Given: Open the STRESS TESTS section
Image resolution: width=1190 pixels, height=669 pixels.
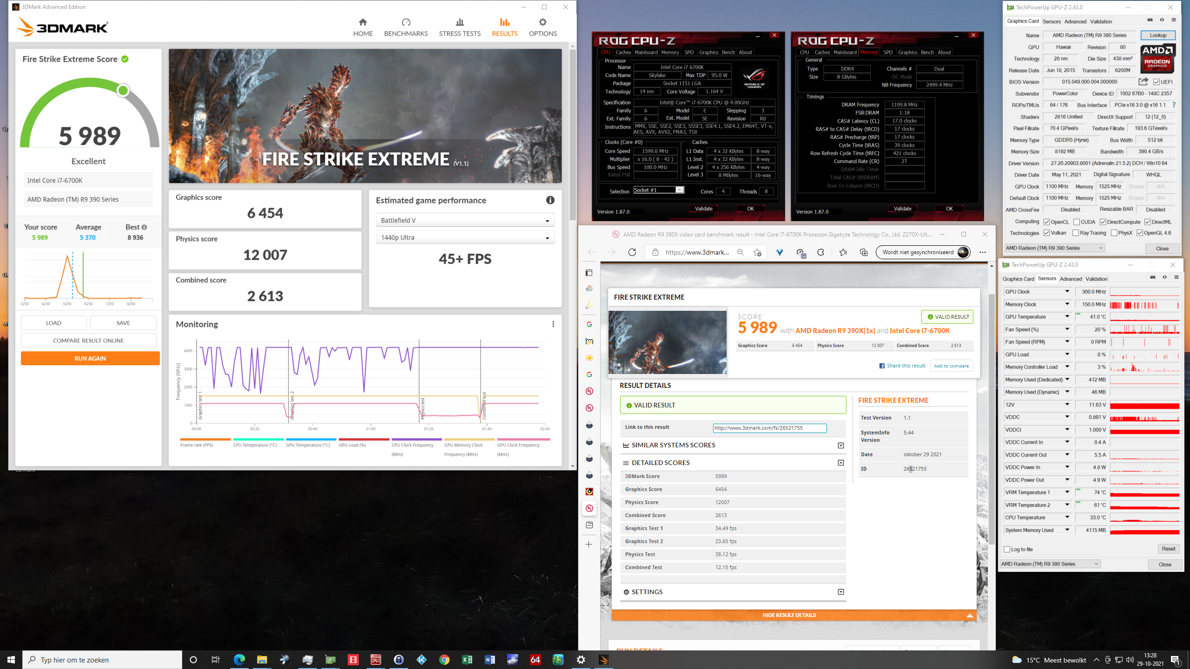Looking at the screenshot, I should point(460,27).
